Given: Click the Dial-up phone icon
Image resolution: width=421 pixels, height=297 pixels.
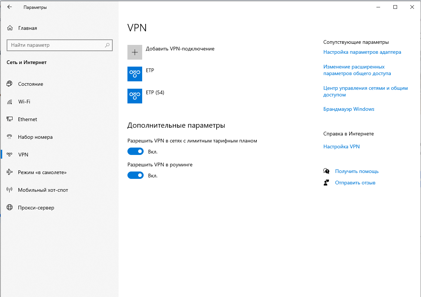Looking at the screenshot, I should 10,137.
